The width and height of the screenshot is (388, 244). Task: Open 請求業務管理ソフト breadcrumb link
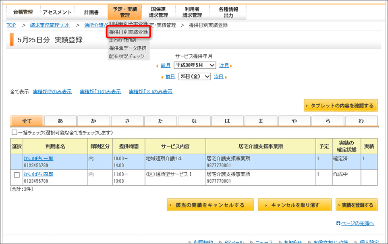[50, 25]
